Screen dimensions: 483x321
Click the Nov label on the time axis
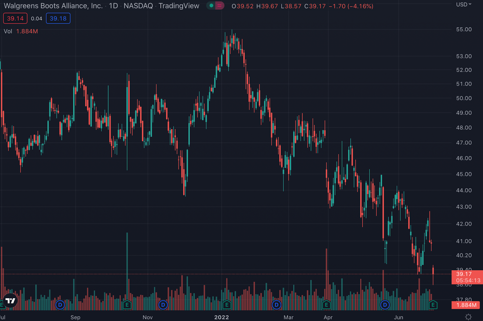(148, 317)
